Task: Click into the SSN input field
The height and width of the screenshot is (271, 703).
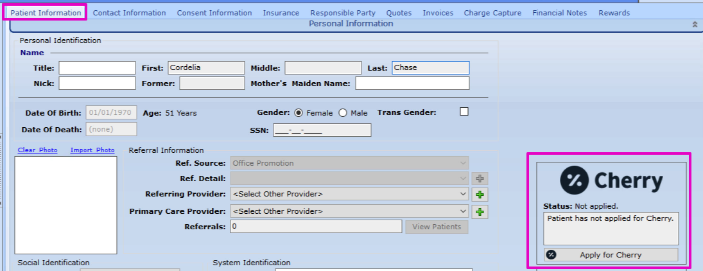Action: point(322,130)
